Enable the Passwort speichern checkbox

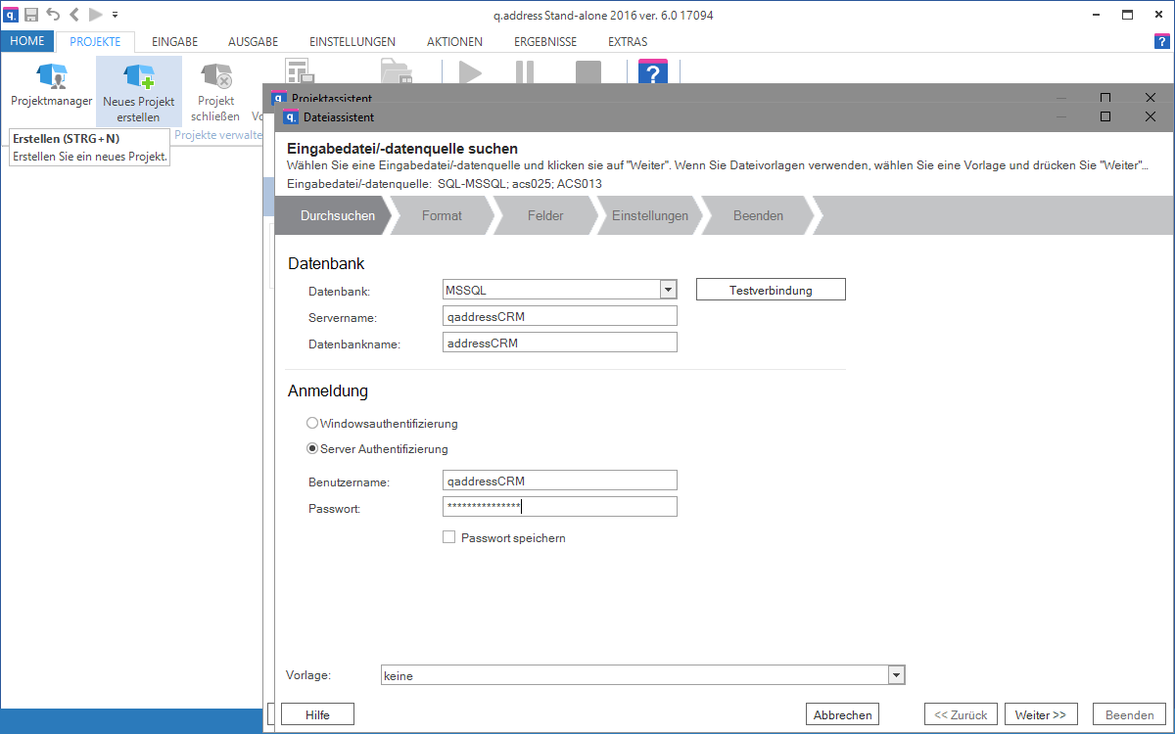tap(449, 537)
